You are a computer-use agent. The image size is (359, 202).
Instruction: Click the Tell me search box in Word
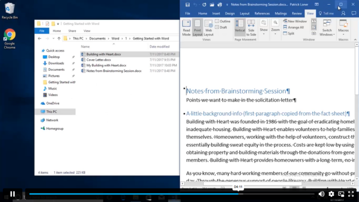326,13
